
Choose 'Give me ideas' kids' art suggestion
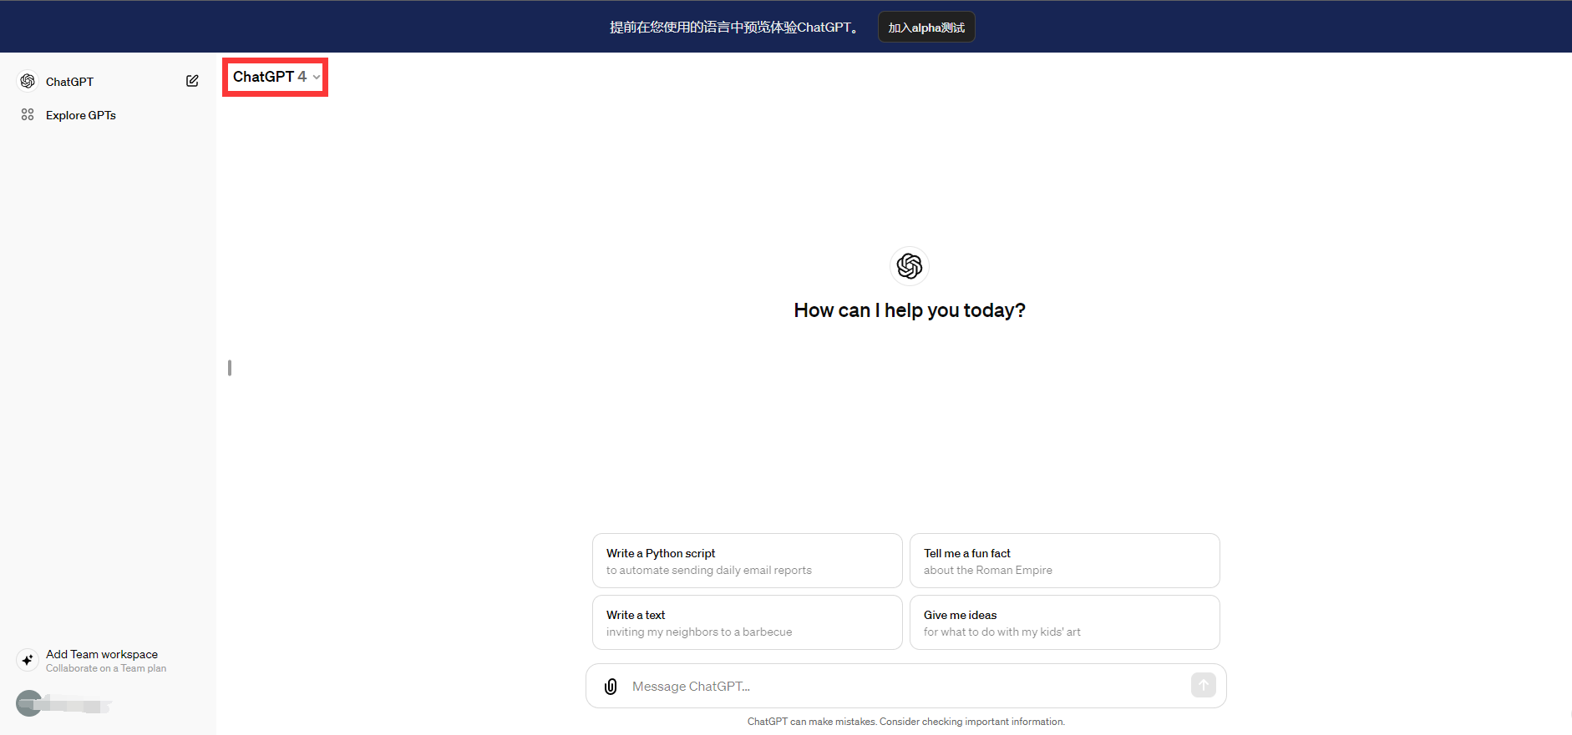(1065, 622)
